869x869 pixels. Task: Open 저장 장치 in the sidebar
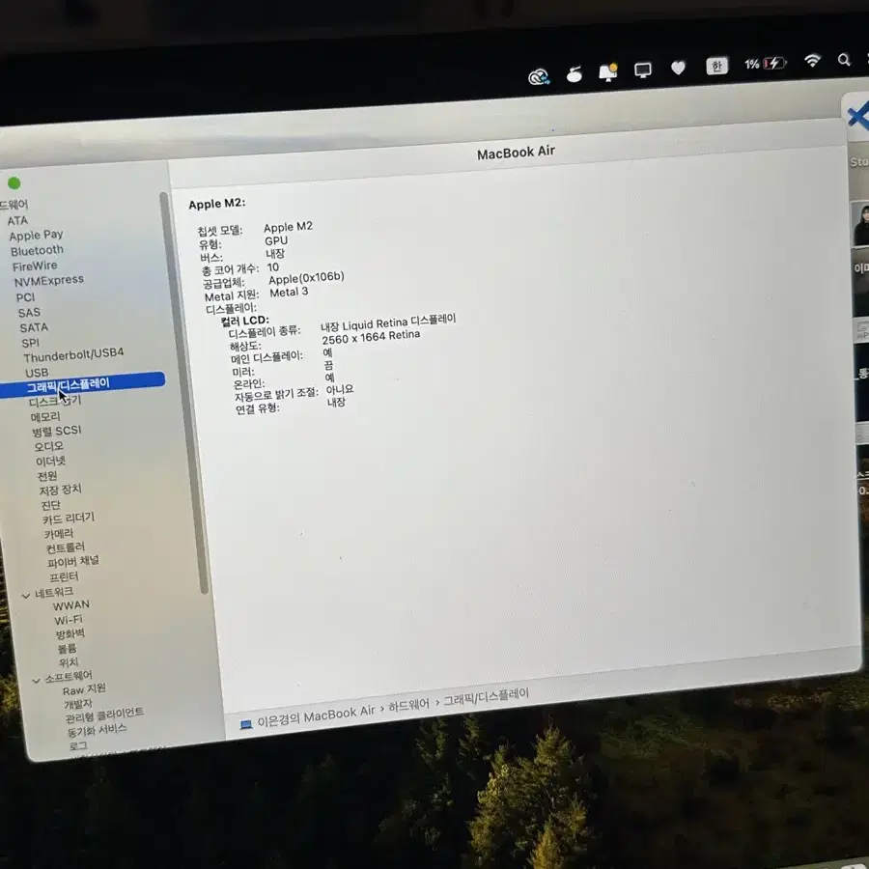tap(61, 490)
